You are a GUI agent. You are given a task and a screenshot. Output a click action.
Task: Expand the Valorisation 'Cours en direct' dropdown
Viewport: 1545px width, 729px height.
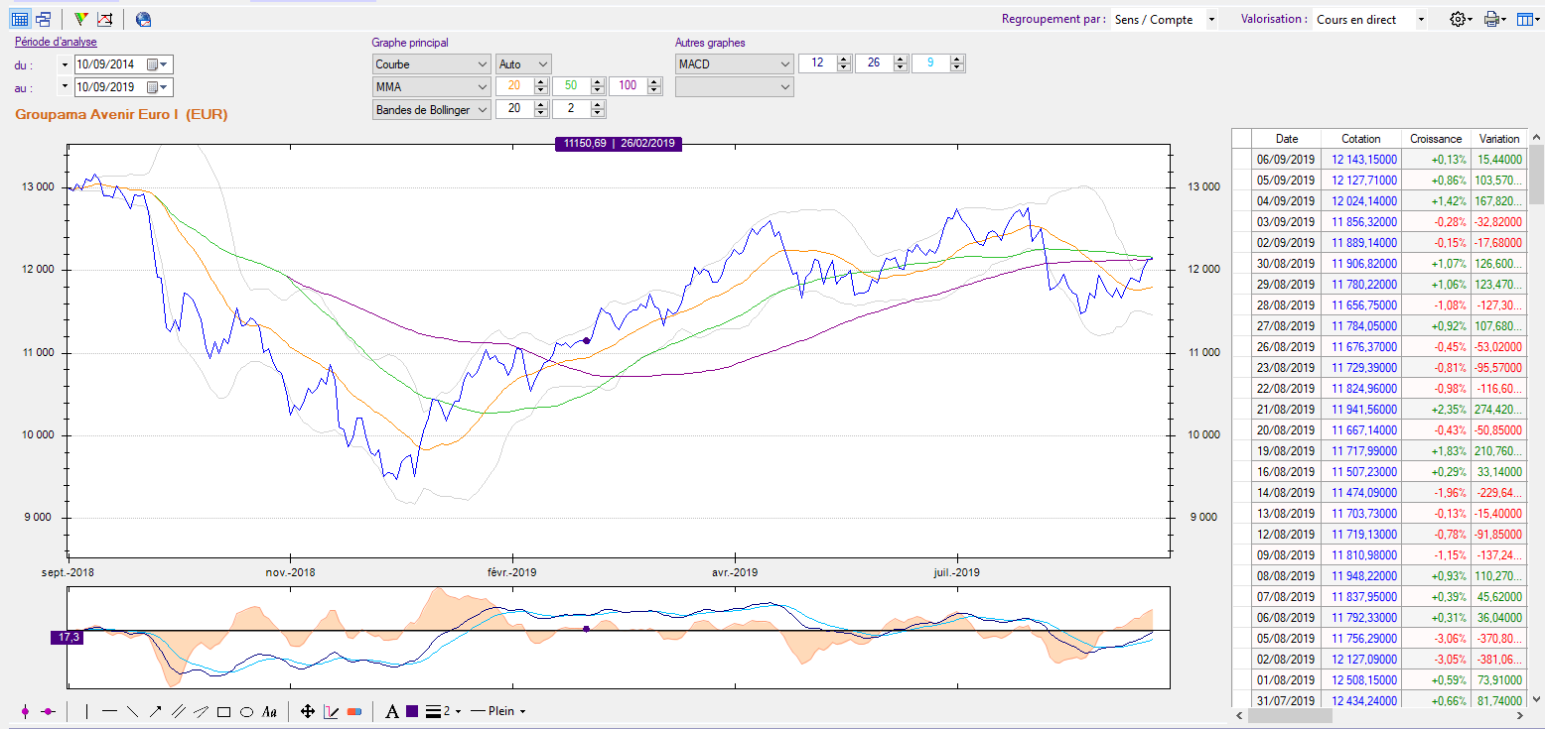[1369, 19]
